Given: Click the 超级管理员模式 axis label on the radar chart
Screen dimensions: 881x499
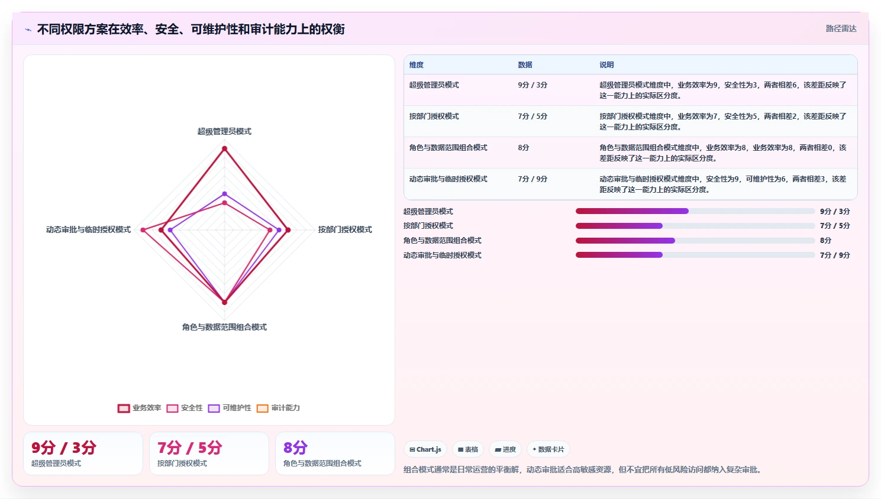Looking at the screenshot, I should click(224, 131).
